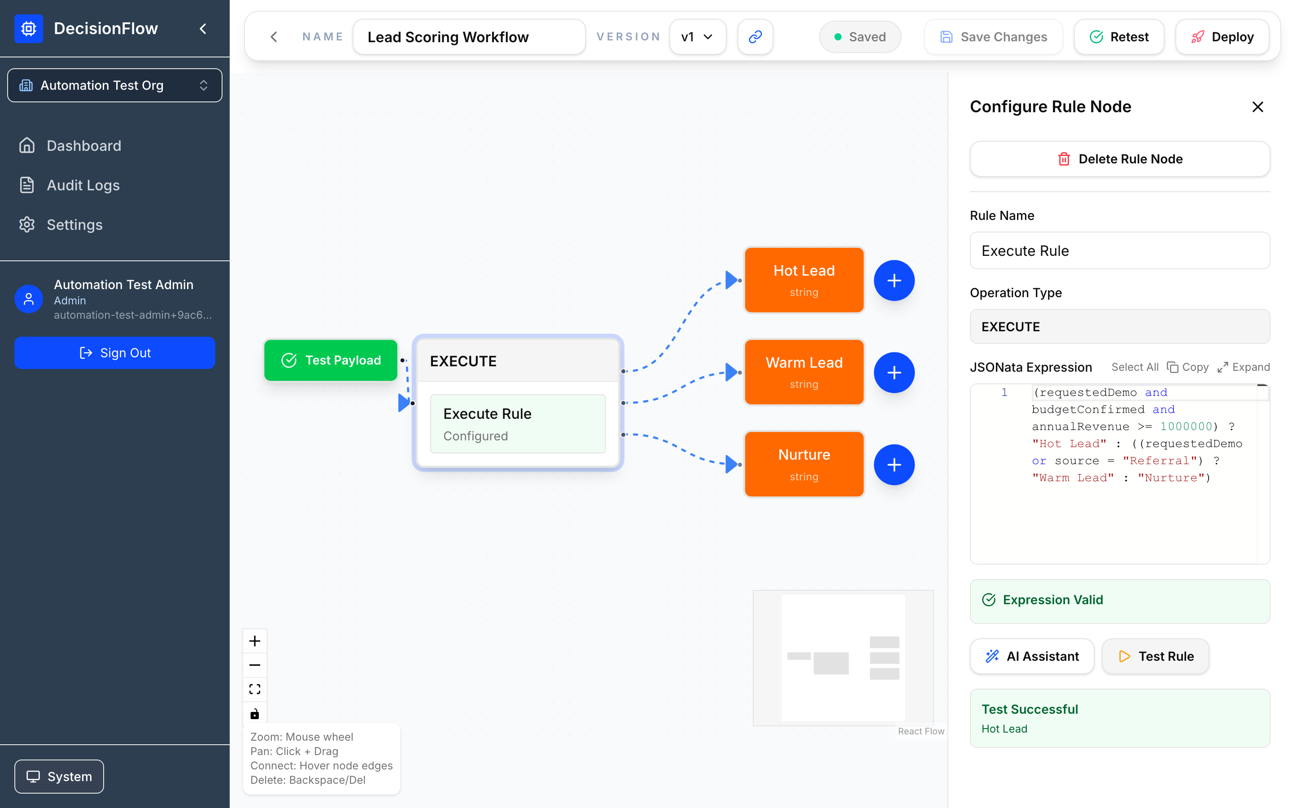Open the v1 version dropdown
The width and height of the screenshot is (1292, 808).
point(698,37)
